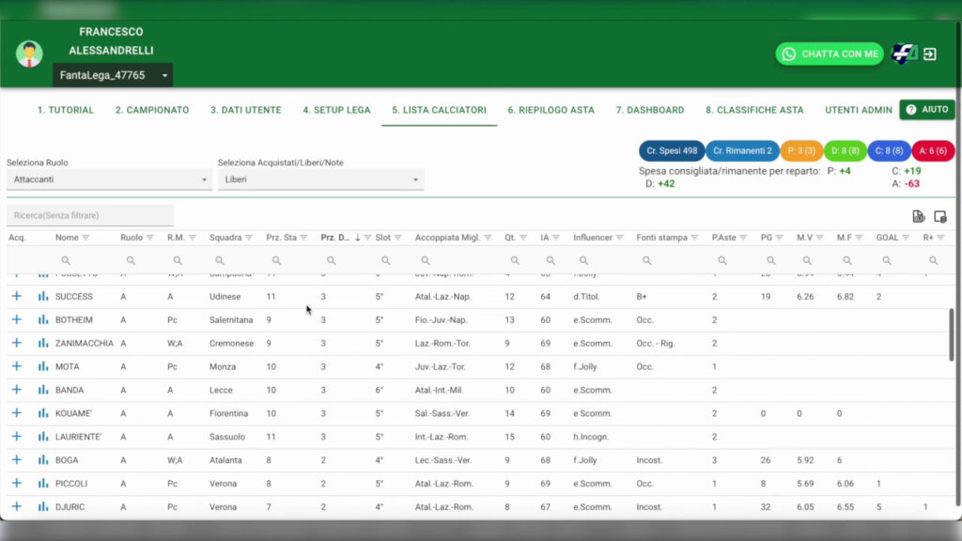Click the Atalanta cell in BOGA row

click(x=225, y=460)
